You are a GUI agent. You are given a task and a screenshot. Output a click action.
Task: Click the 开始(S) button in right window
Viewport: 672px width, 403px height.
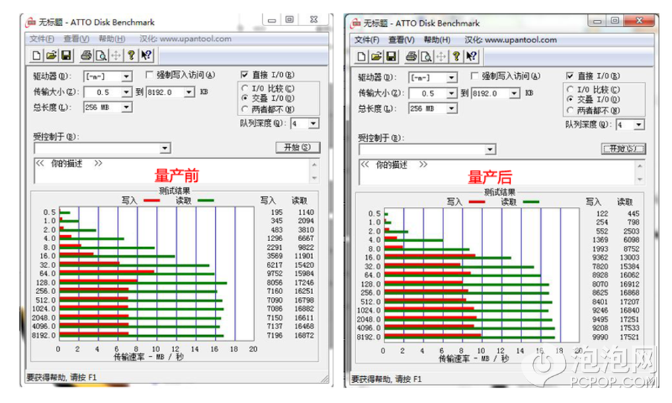coord(623,148)
